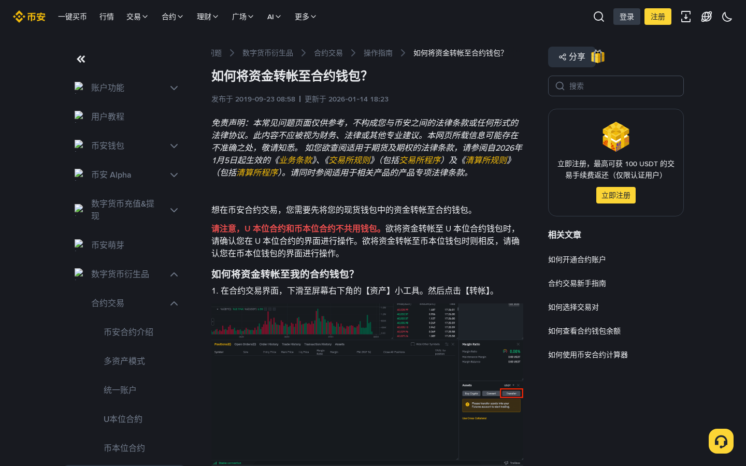
Task: Expand the 币安钱包 section chevron
Action: pos(174,146)
